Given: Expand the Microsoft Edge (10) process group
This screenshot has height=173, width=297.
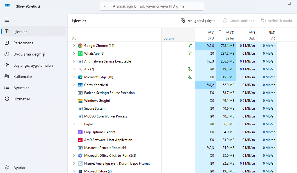Looking at the screenshot, I should coord(74,77).
